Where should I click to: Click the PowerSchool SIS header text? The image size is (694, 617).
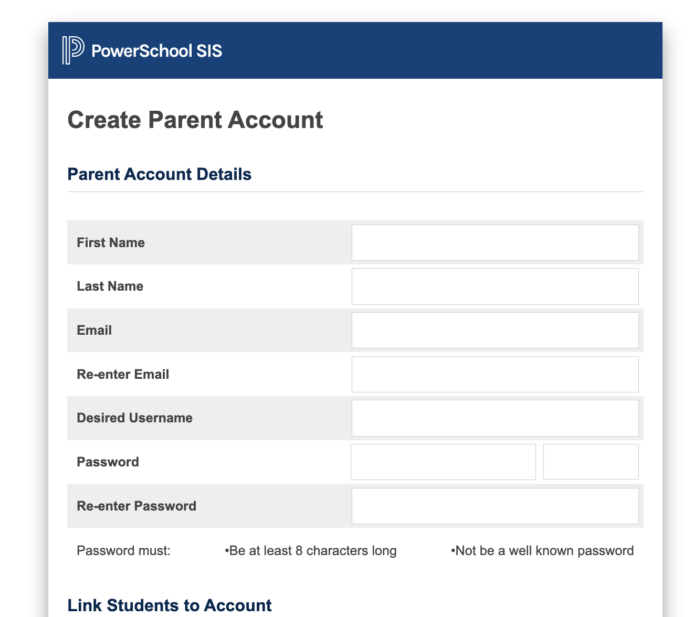pyautogui.click(x=156, y=51)
